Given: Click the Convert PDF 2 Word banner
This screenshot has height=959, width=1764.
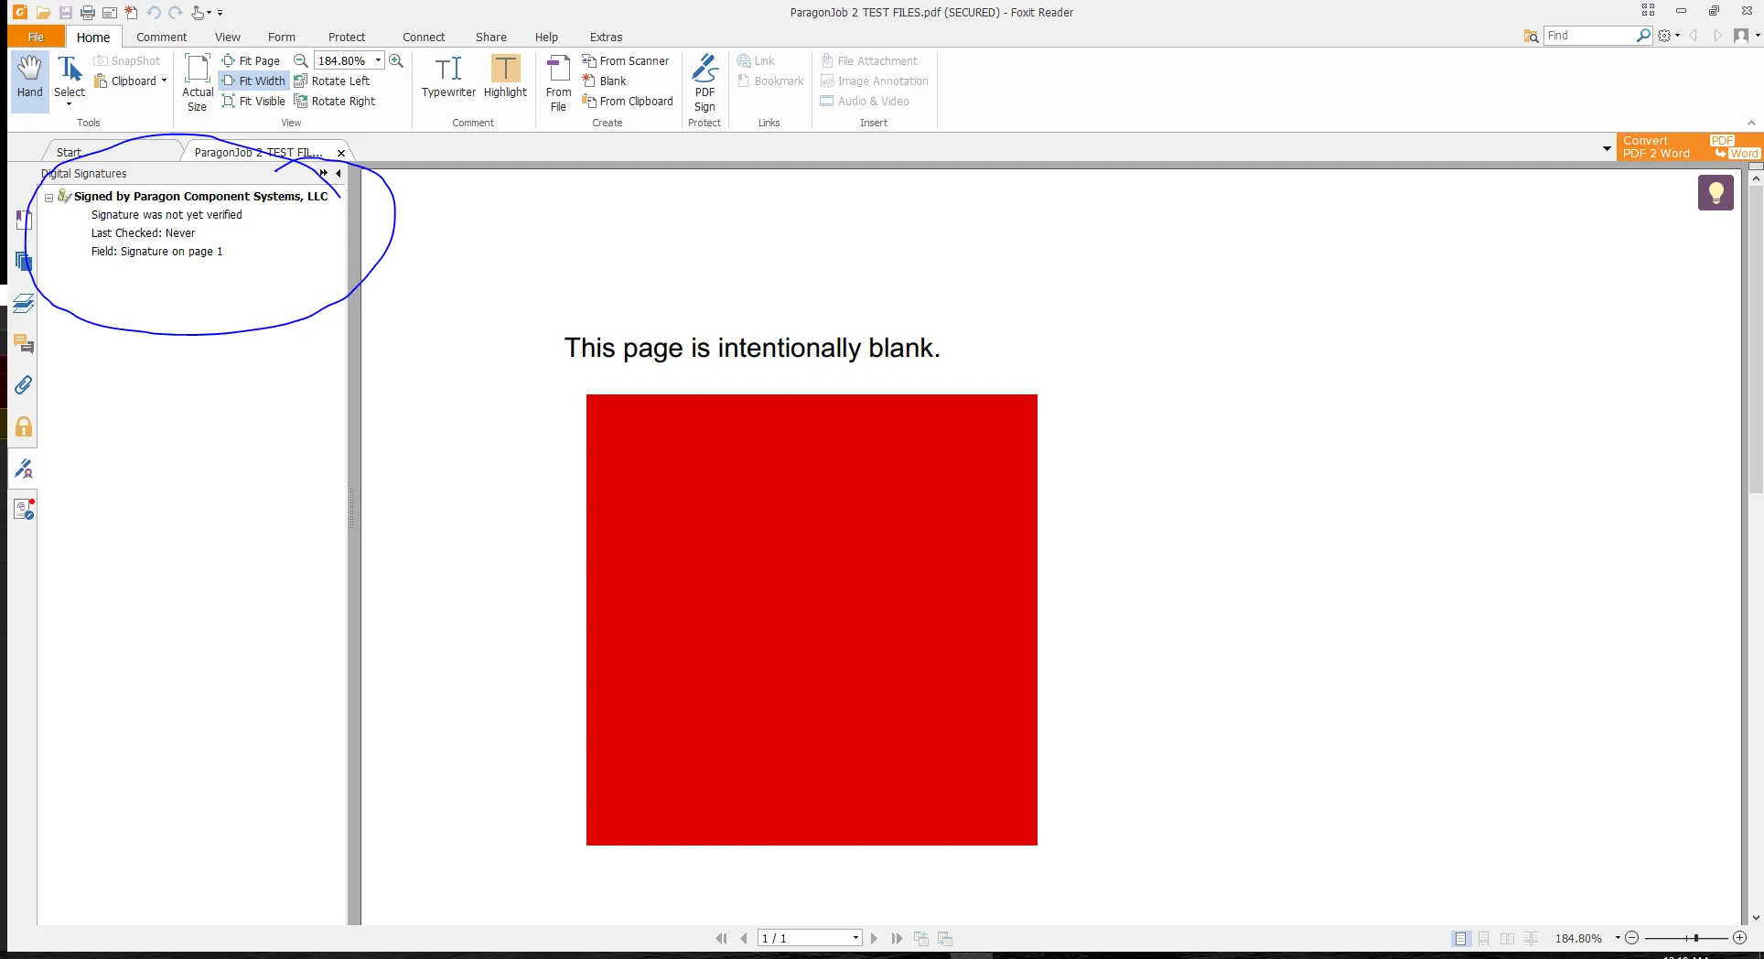Looking at the screenshot, I should pyautogui.click(x=1690, y=146).
